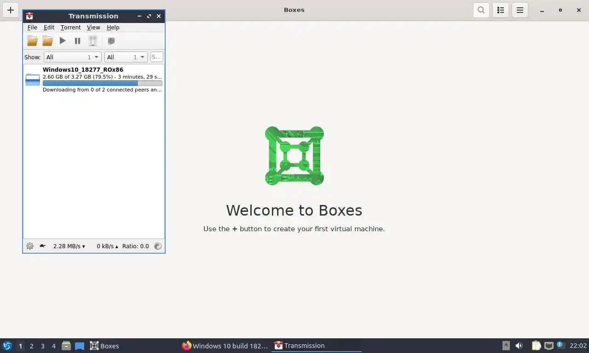Open the notification tray icon with blue badge
Viewport: 589px width, 353px height.
point(560,345)
